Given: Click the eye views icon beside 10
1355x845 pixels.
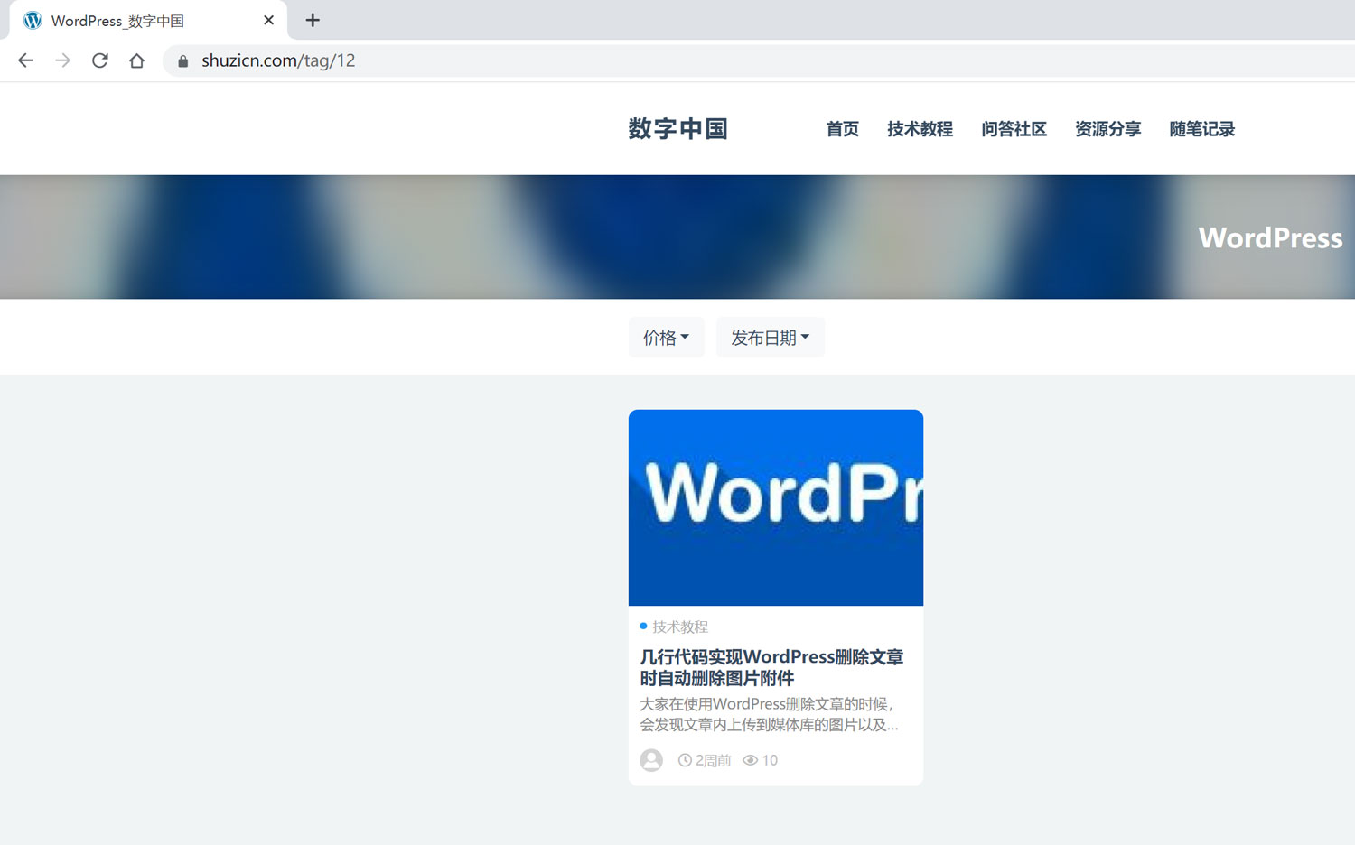Looking at the screenshot, I should (750, 760).
